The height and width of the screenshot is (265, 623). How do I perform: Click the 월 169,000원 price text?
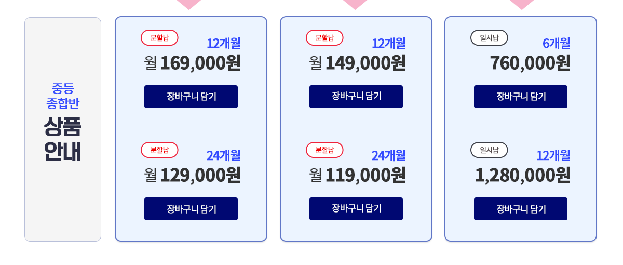pos(193,63)
